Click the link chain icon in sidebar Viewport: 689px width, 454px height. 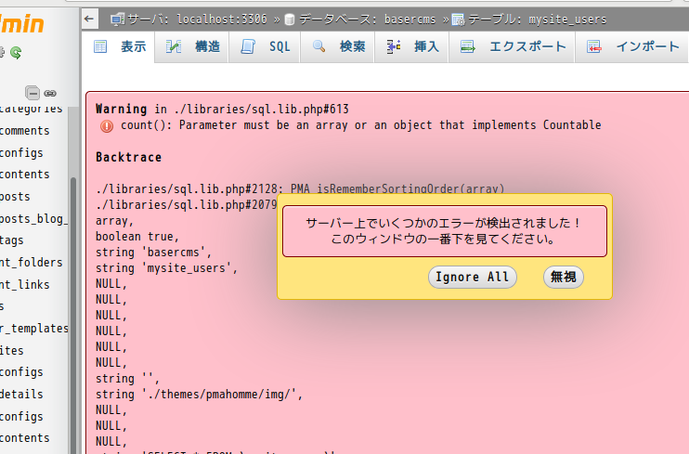(x=50, y=93)
